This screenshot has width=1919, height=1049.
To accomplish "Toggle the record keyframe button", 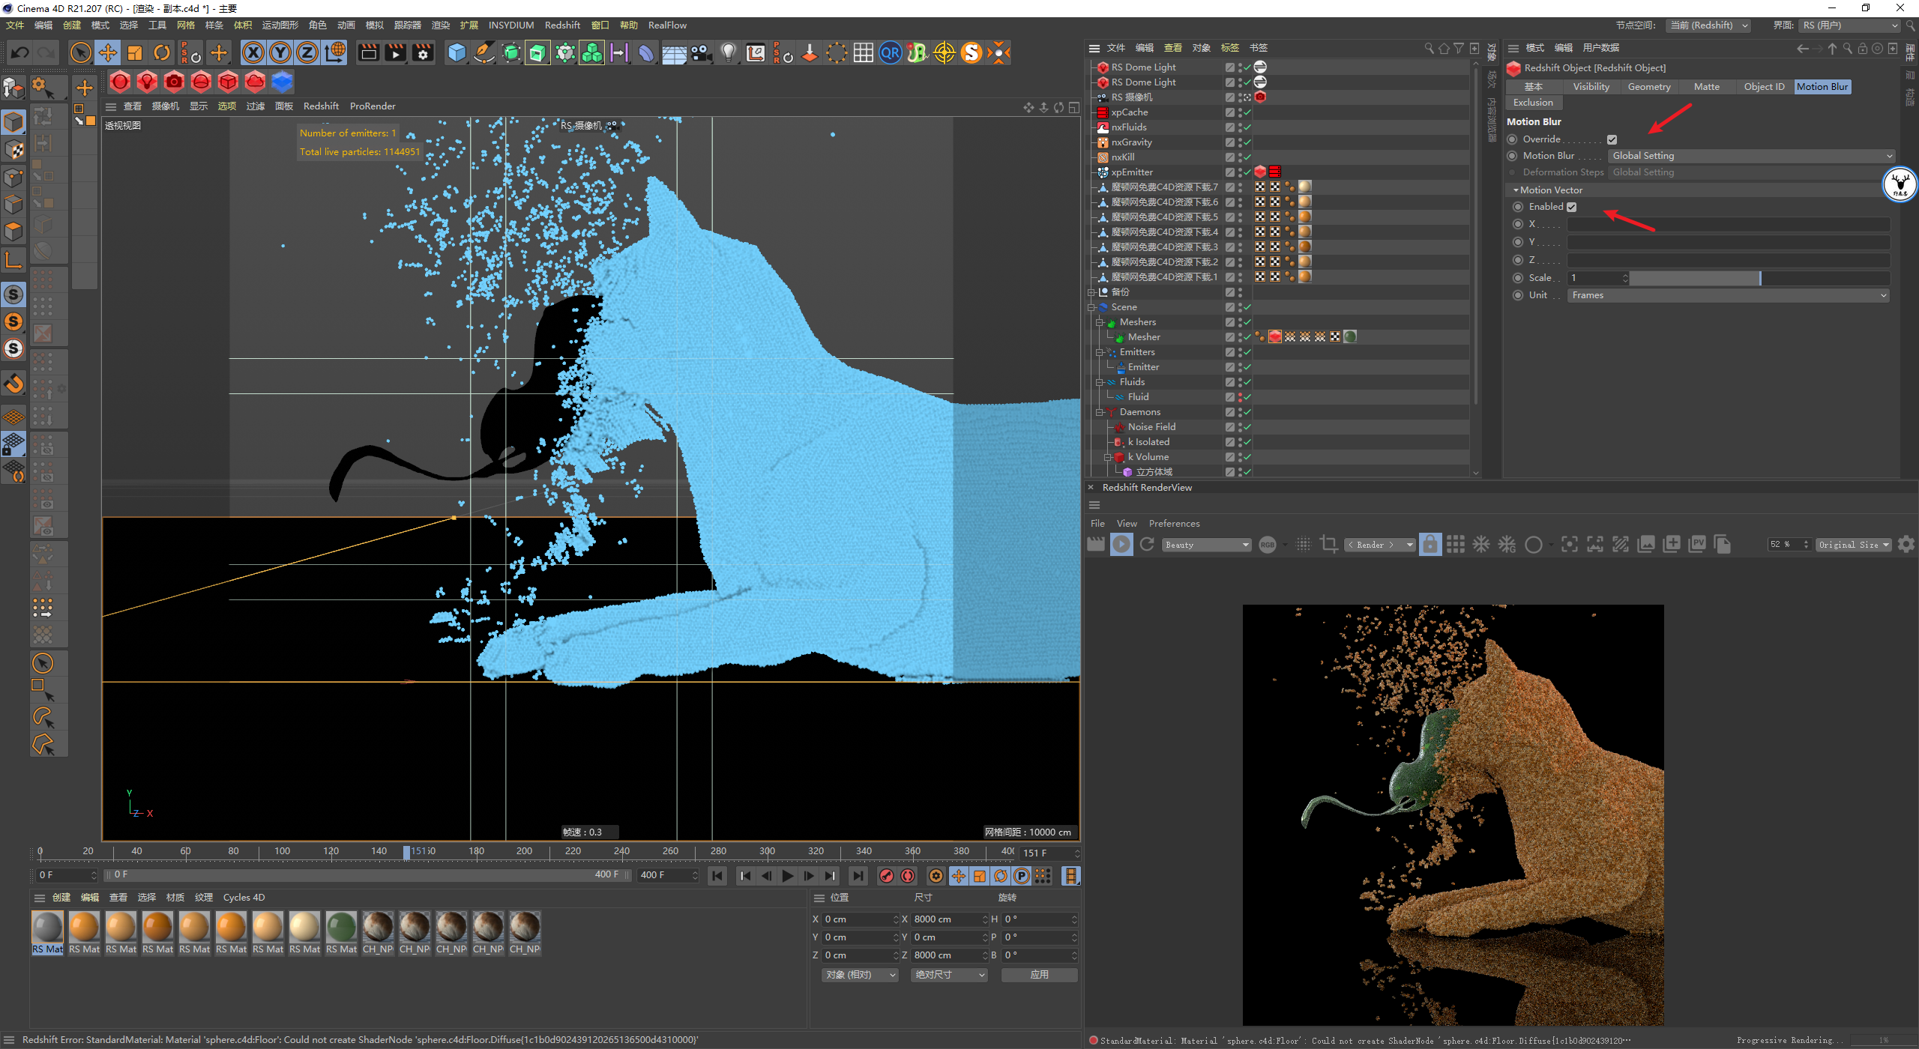I will 887,875.
